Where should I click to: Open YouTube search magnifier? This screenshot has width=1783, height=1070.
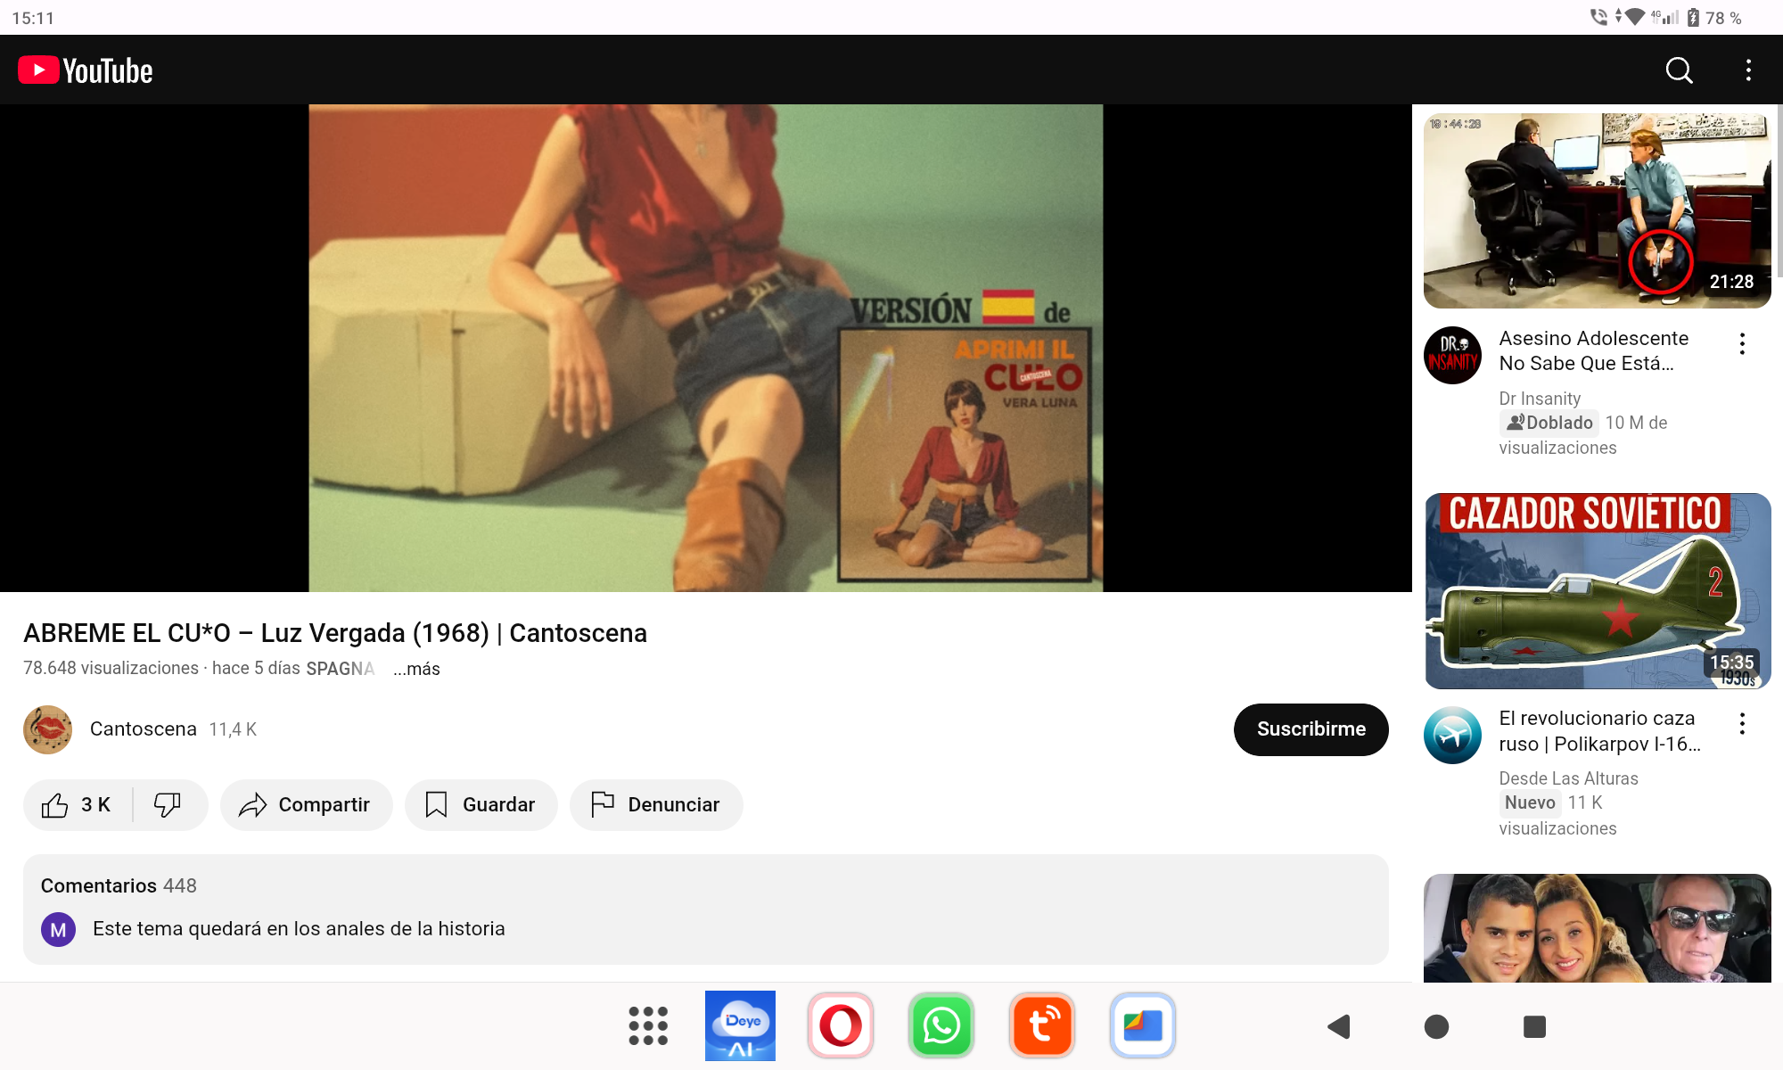pyautogui.click(x=1680, y=70)
